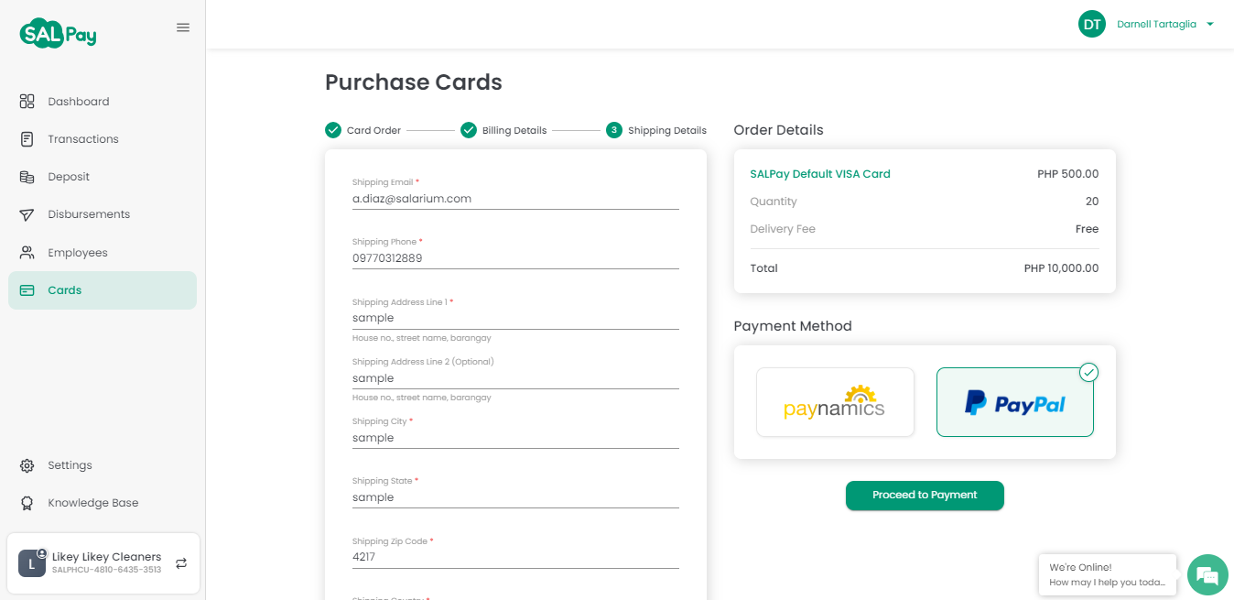This screenshot has width=1234, height=600.
Task: Click the Shipping Zip Code field
Action: pos(515,557)
